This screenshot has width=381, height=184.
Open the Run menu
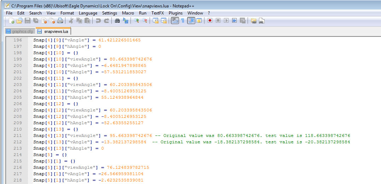pyautogui.click(x=143, y=13)
